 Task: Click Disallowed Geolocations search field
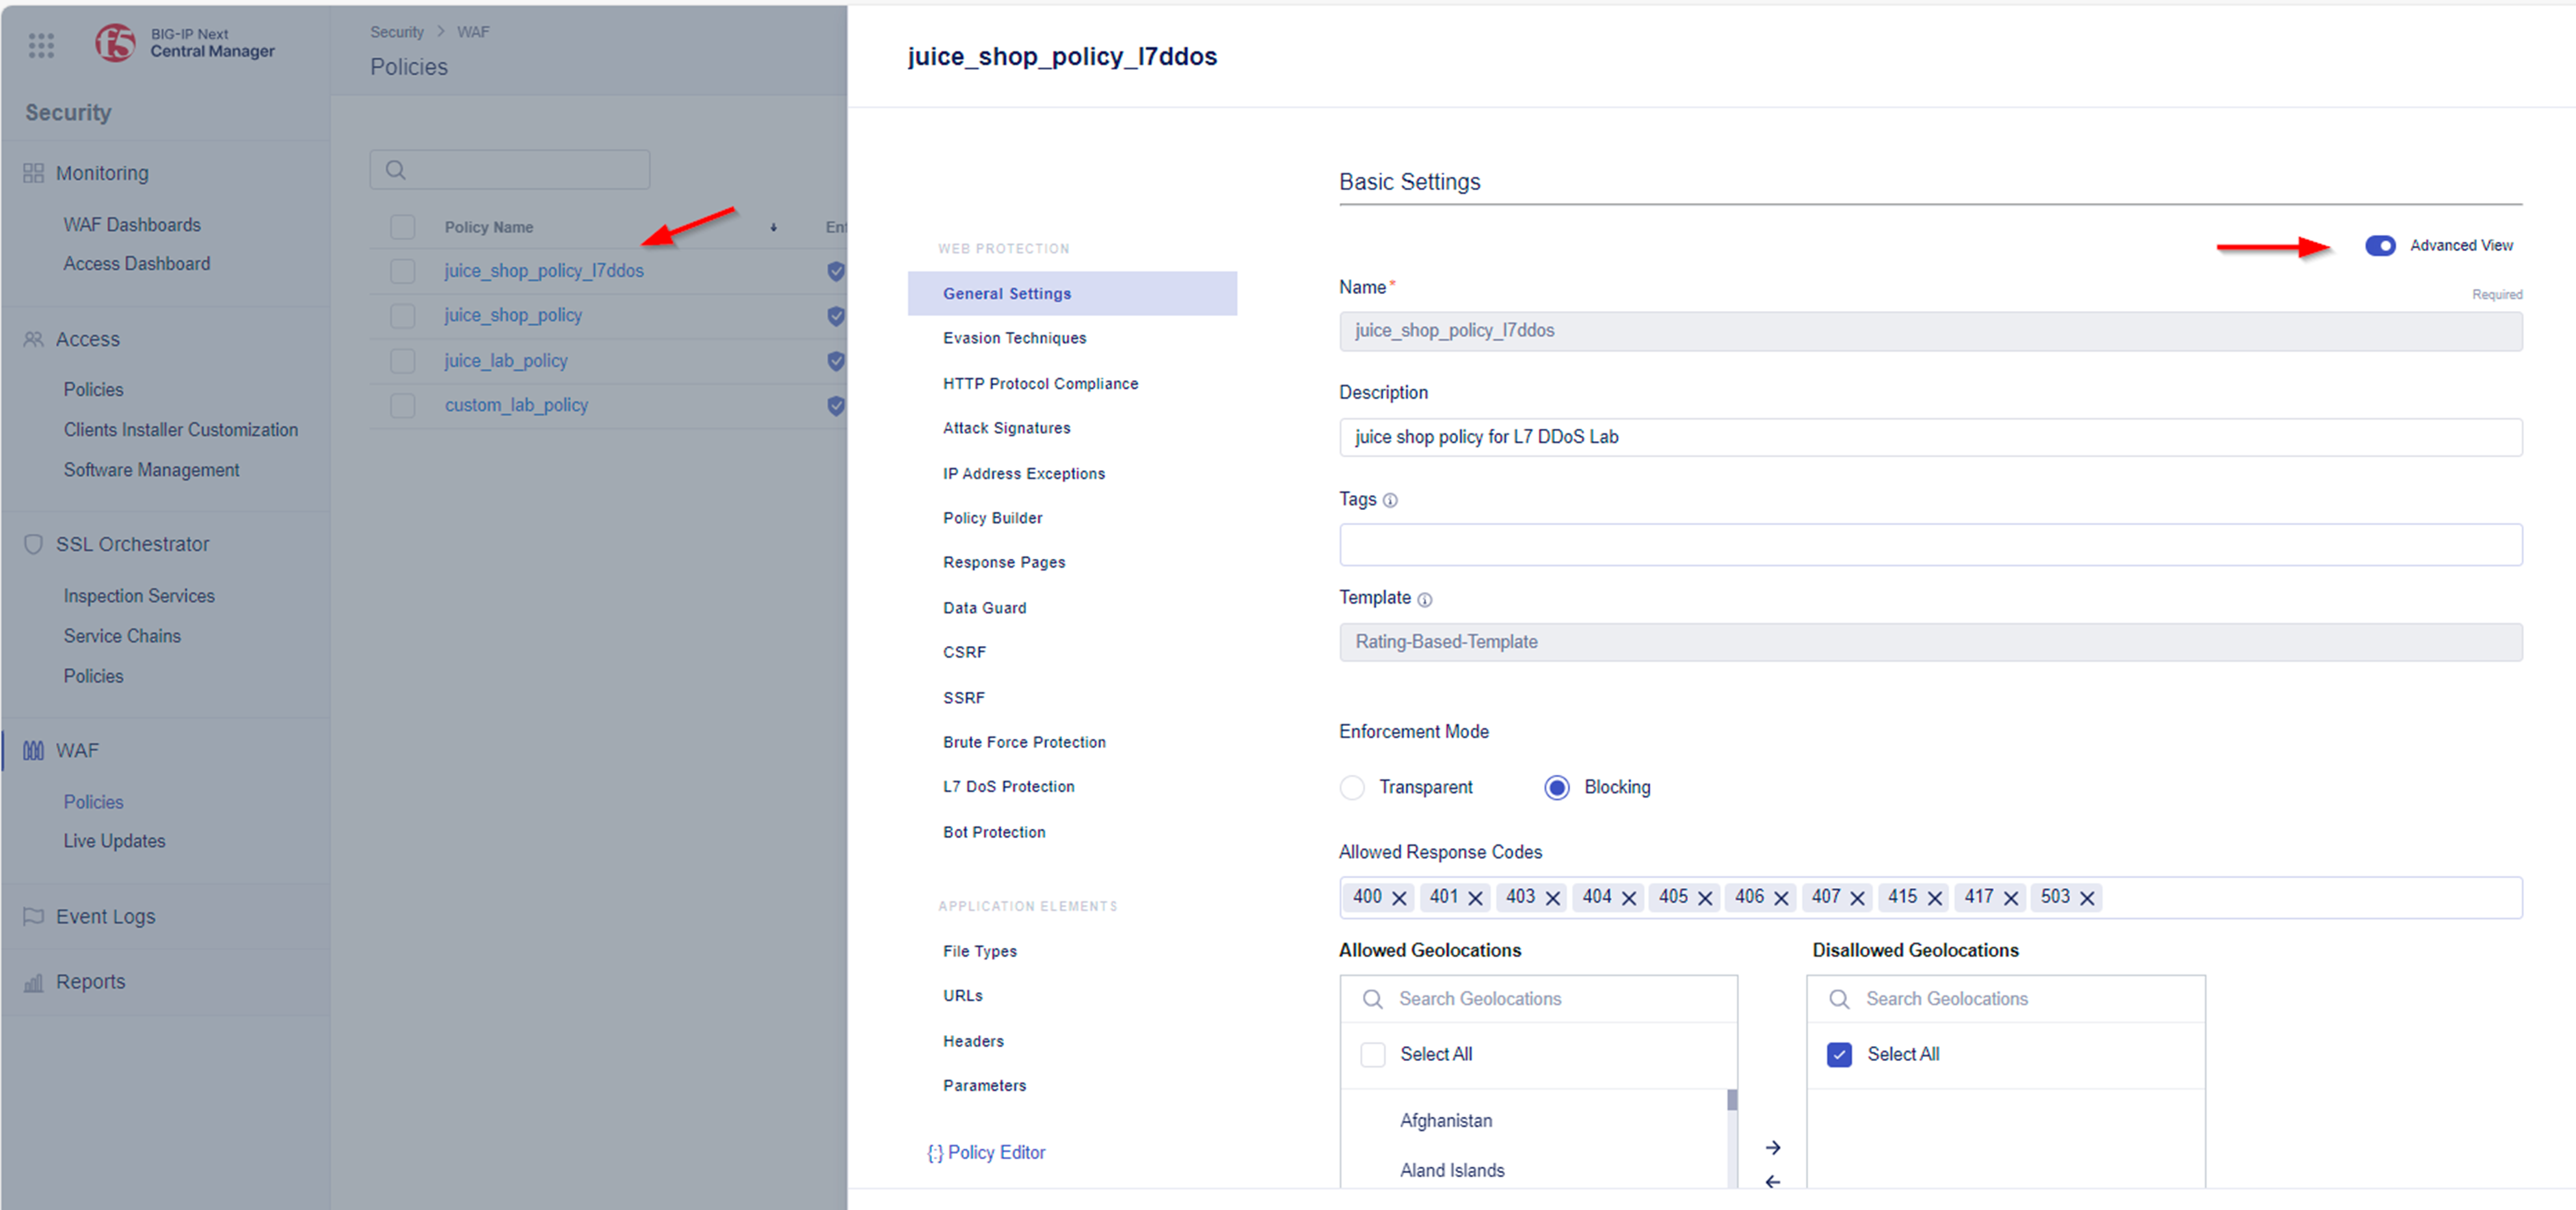tap(2005, 999)
